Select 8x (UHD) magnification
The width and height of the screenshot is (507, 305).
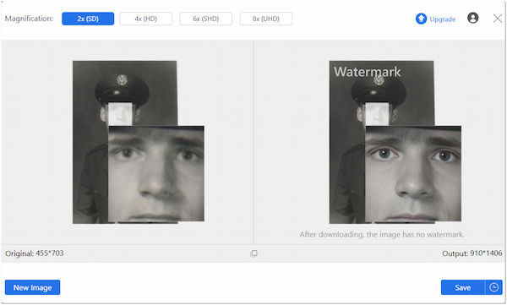[x=266, y=19]
